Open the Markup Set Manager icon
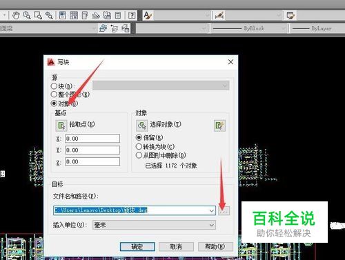 click(107, 15)
